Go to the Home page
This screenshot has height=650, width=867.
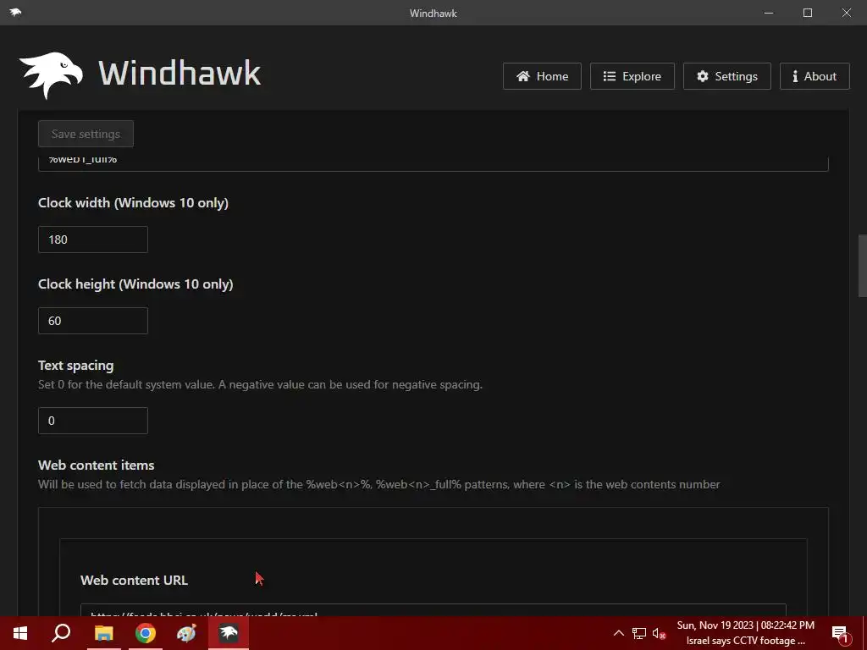[x=542, y=76]
